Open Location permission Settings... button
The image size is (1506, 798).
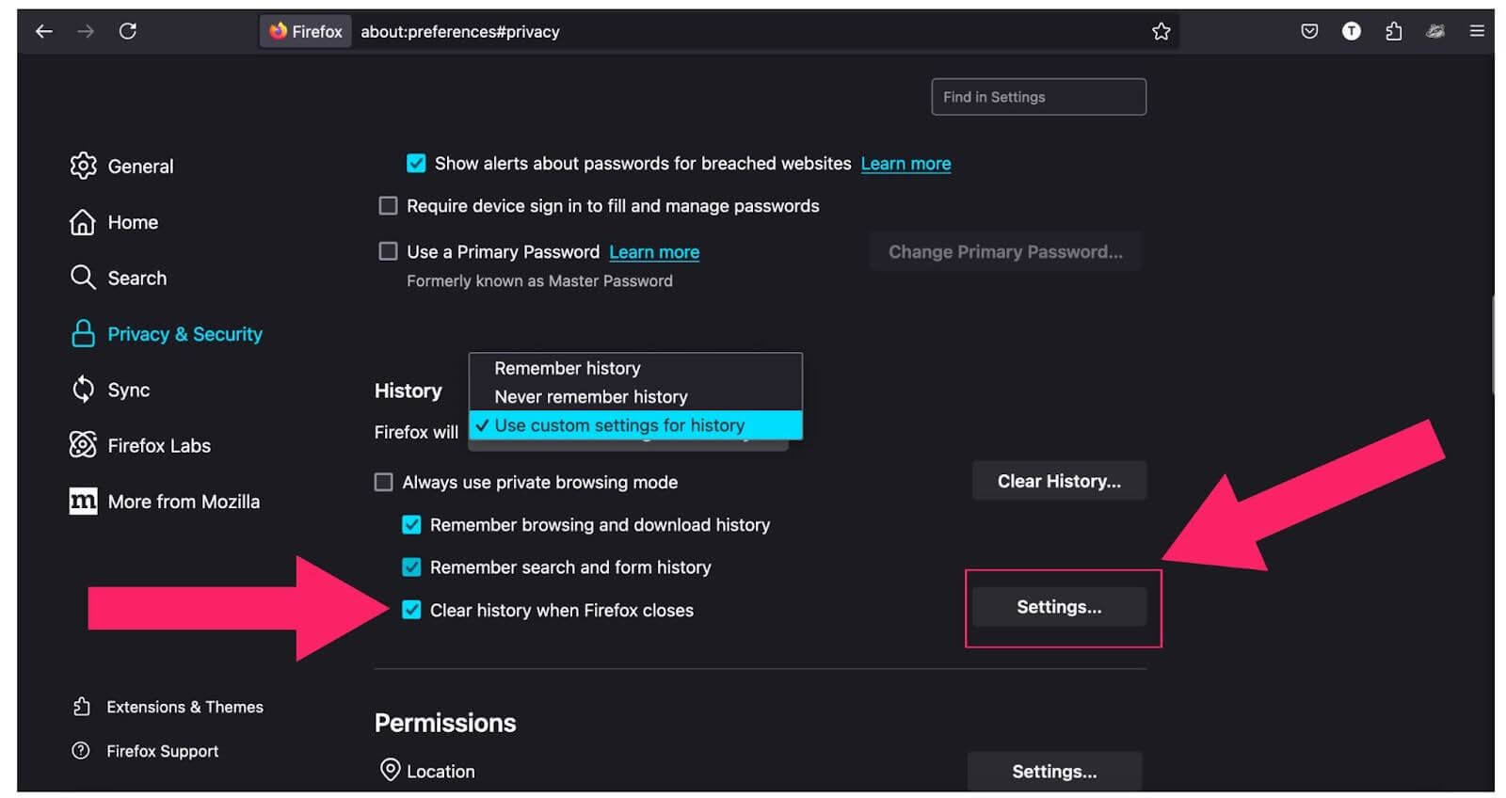coord(1054,771)
